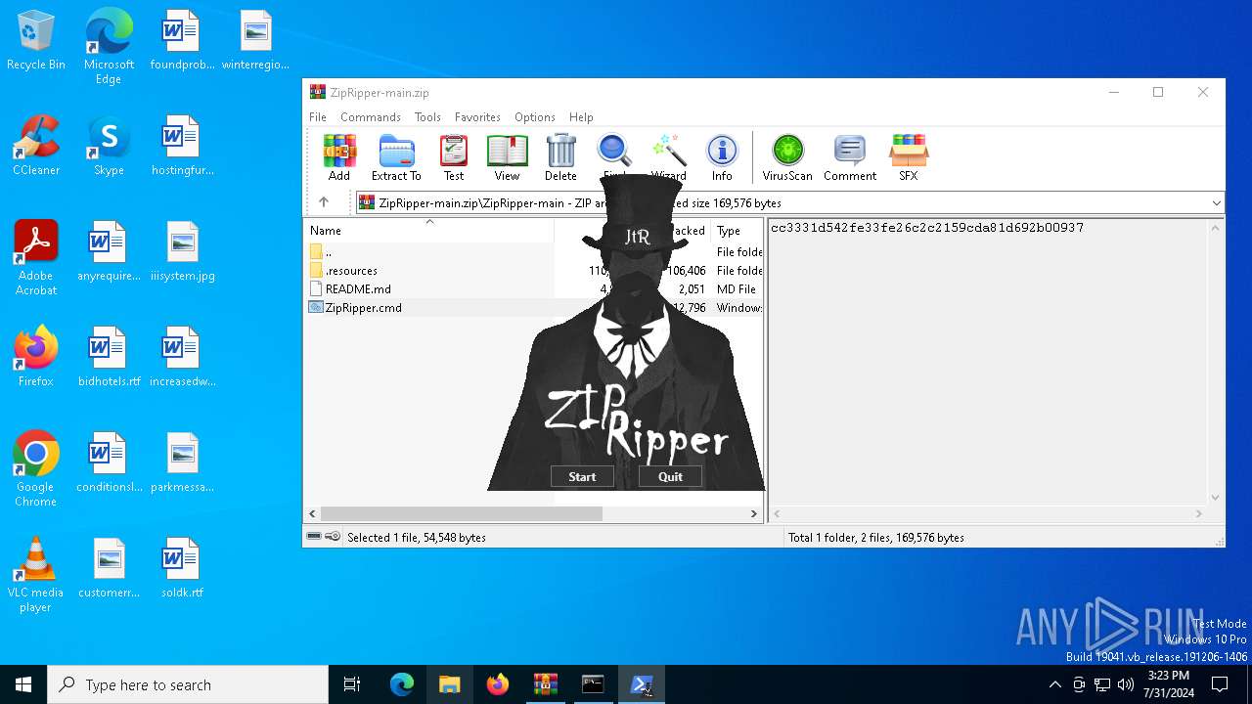Click the Comment toolbar icon
The height and width of the screenshot is (704, 1252).
pos(850,157)
